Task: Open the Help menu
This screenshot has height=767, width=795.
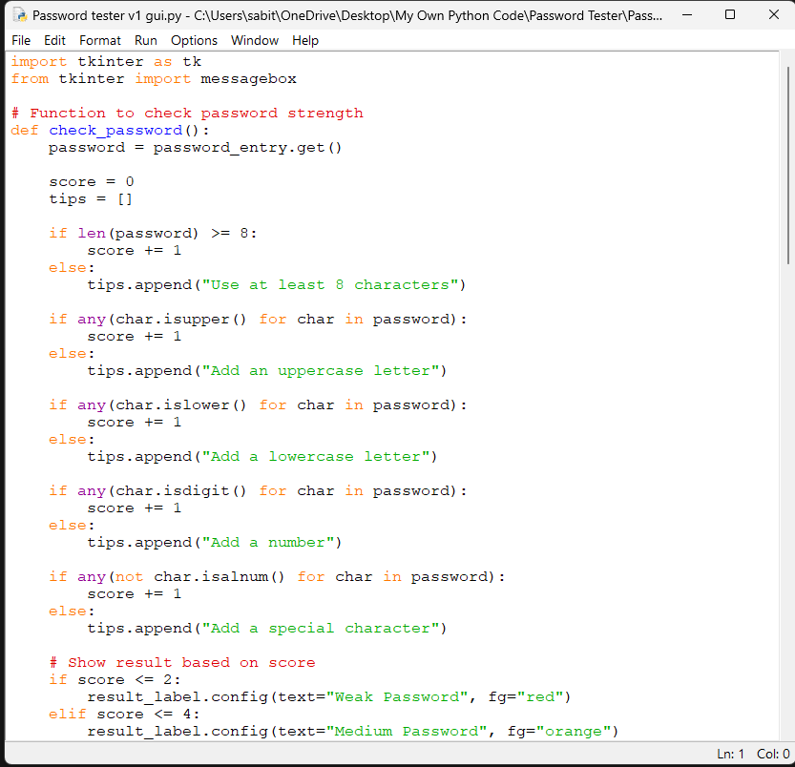Action: coord(304,41)
